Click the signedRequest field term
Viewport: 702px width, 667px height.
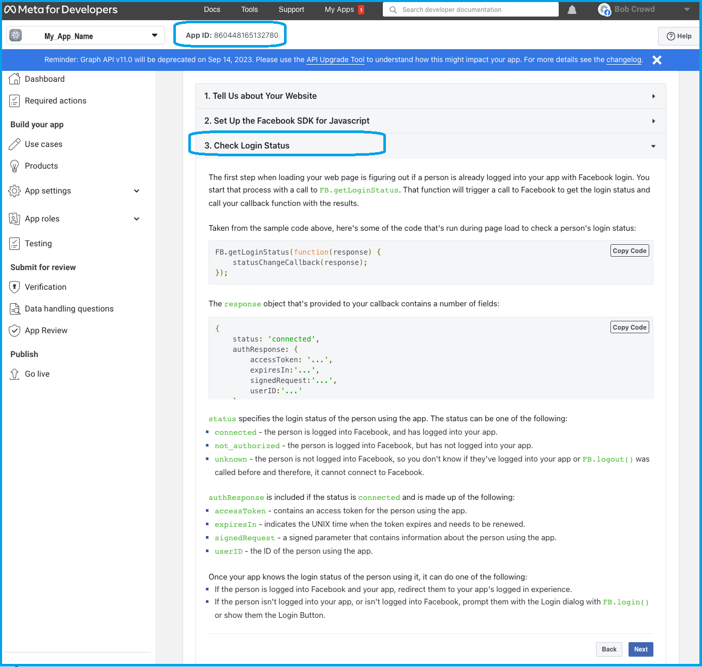(245, 538)
